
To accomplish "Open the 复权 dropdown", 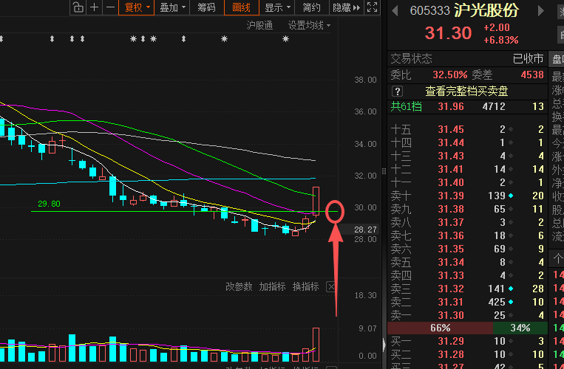I will pyautogui.click(x=137, y=7).
